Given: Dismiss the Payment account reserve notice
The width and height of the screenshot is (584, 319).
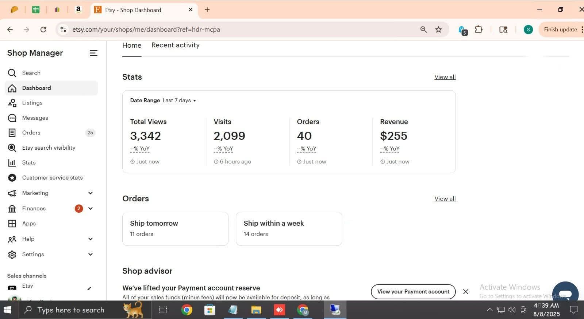Looking at the screenshot, I should 465,292.
